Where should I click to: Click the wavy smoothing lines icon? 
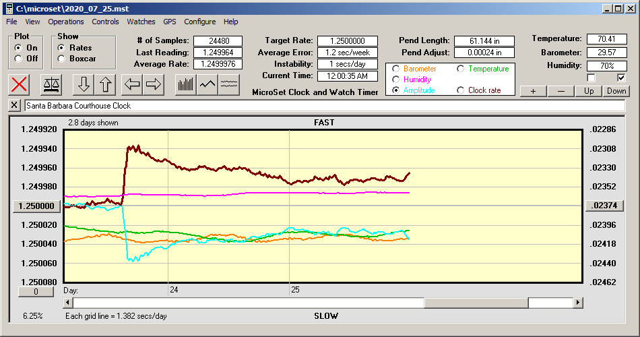coord(229,84)
